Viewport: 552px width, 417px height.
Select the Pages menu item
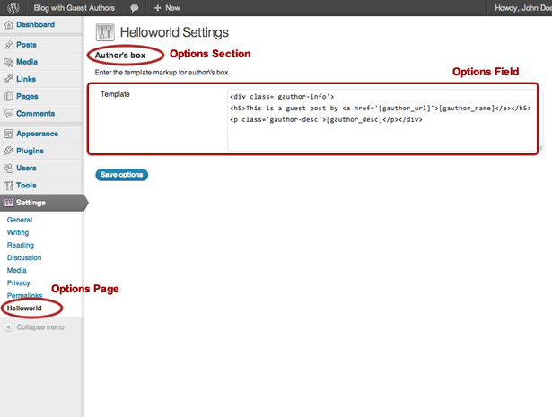tap(27, 96)
